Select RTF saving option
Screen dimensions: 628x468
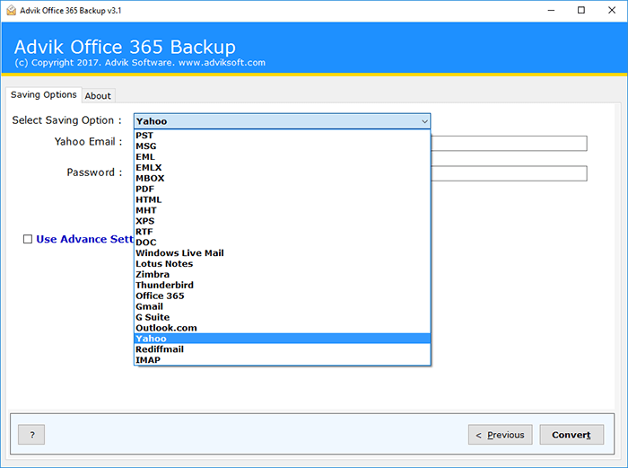[283, 232]
